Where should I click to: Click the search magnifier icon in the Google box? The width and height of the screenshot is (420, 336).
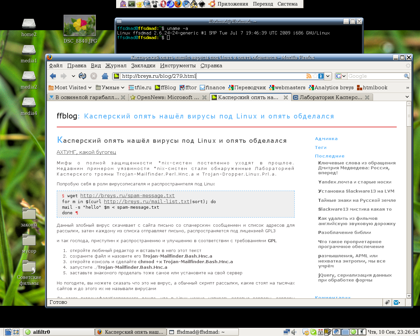tap(406, 76)
